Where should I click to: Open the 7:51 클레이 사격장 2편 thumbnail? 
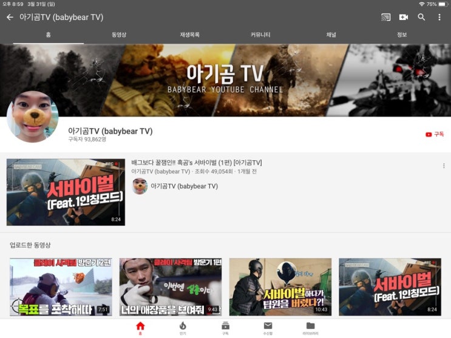point(61,287)
